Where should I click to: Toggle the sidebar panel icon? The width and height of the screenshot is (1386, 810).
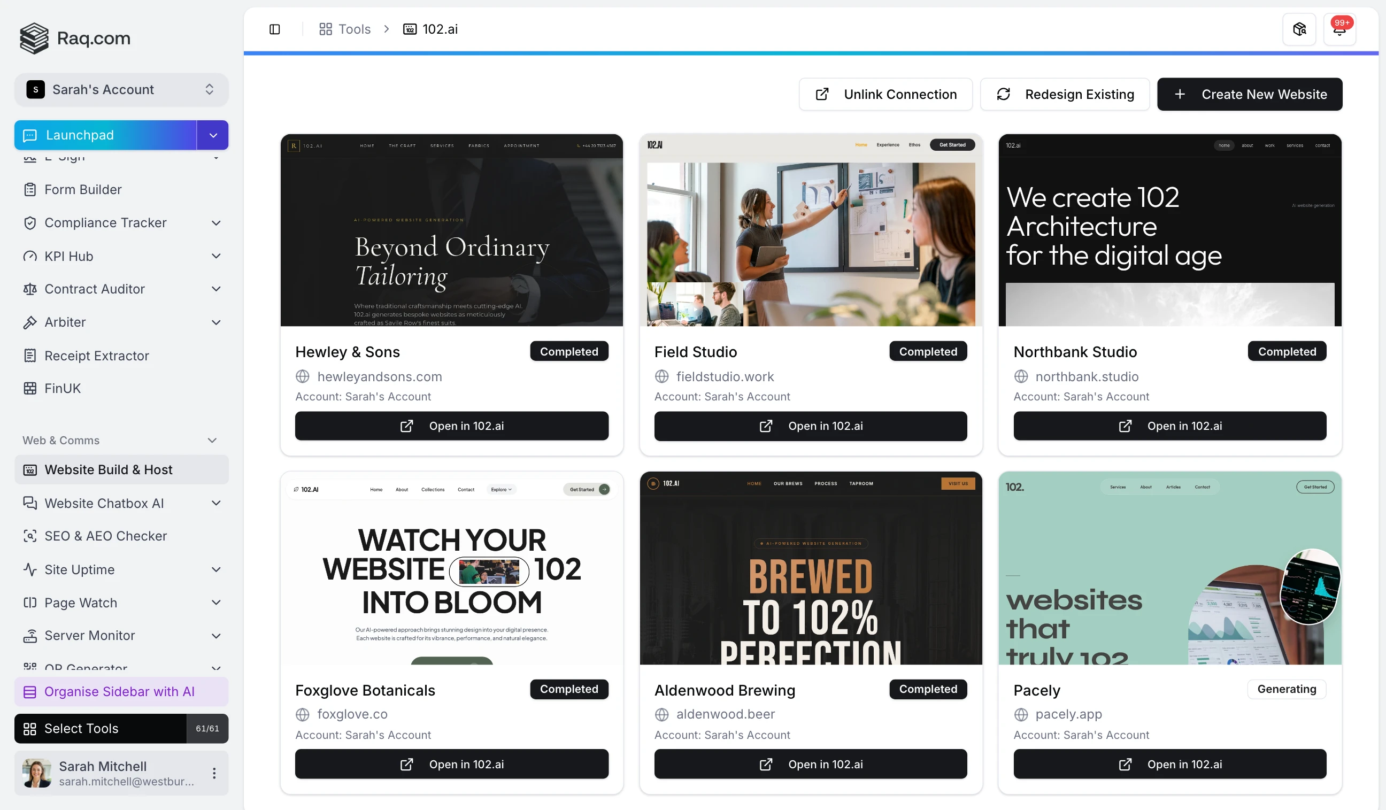pyautogui.click(x=274, y=29)
